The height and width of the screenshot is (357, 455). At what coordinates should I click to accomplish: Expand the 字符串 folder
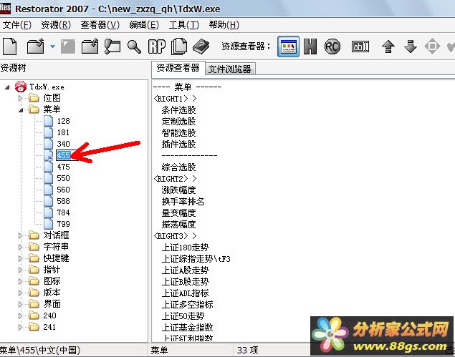[20, 247]
